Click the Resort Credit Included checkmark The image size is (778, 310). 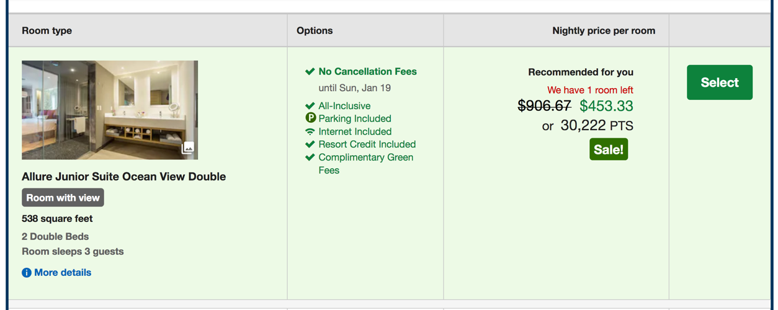point(310,144)
